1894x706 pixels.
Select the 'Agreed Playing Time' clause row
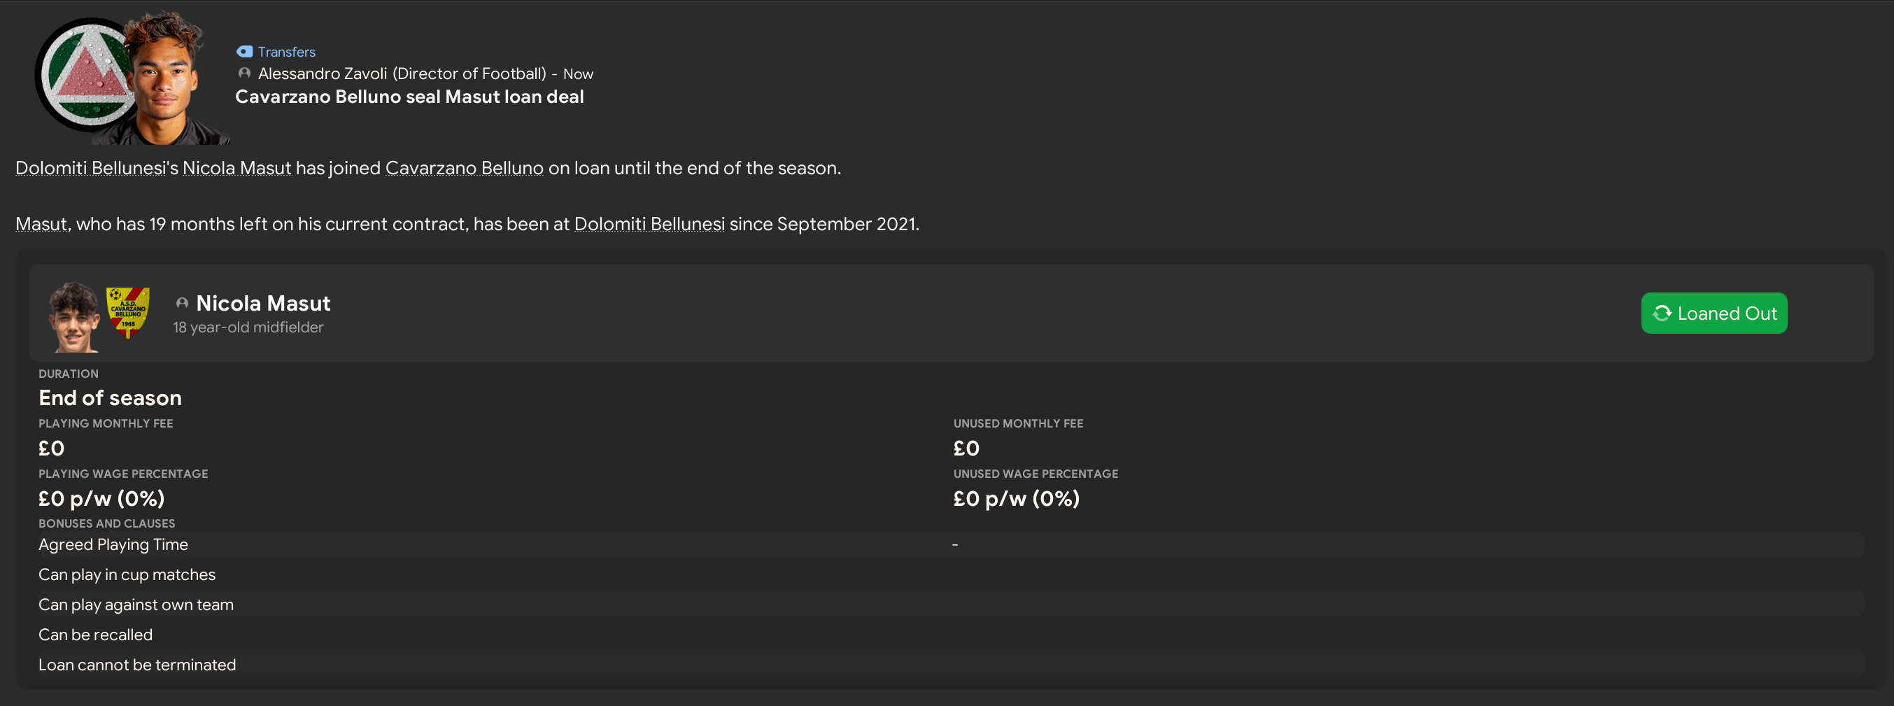tap(113, 544)
